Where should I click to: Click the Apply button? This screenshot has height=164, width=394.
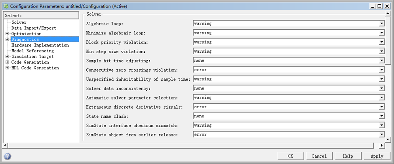pos(377,156)
